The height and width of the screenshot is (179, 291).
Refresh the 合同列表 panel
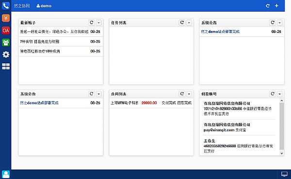(x=182, y=94)
